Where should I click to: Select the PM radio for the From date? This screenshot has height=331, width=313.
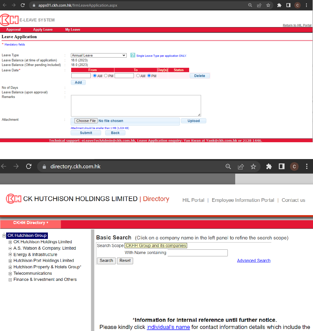click(x=106, y=76)
